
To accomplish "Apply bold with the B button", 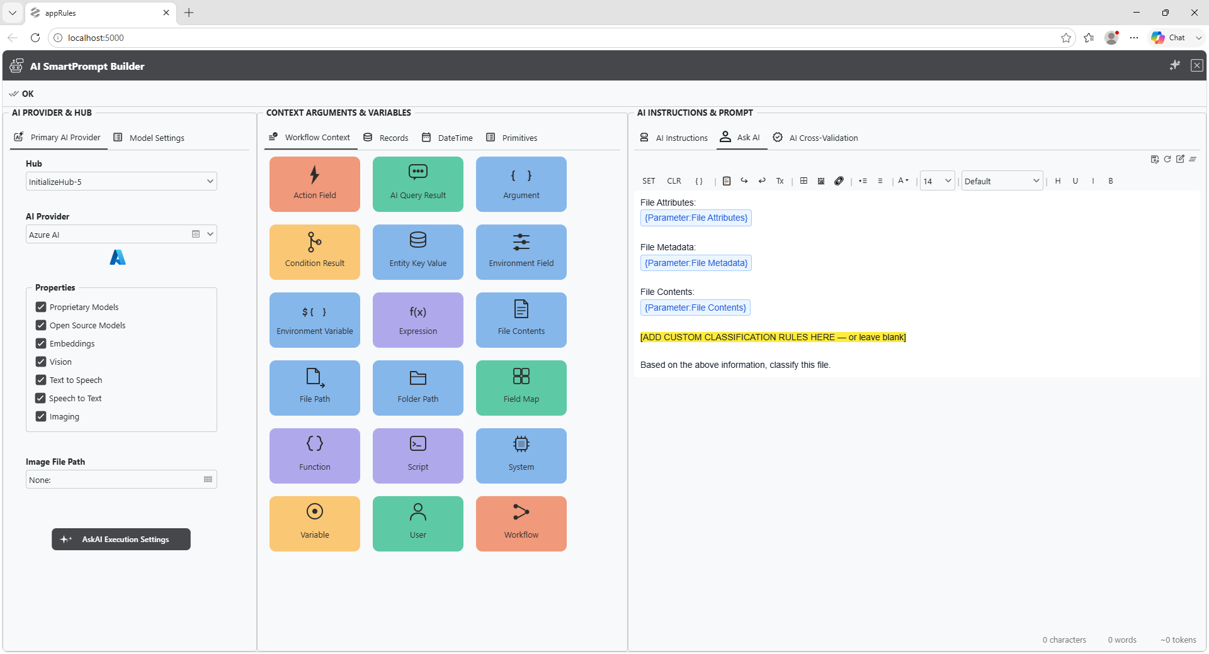I will coord(1111,181).
